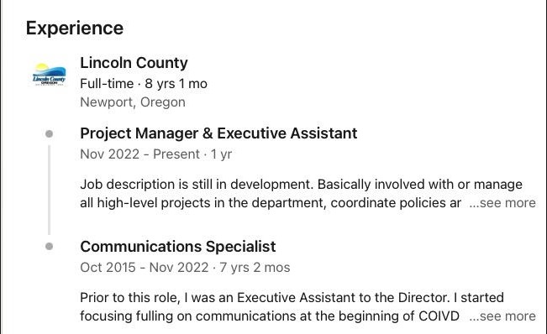
Task: Open the Lincoln County logo
Action: (50, 75)
